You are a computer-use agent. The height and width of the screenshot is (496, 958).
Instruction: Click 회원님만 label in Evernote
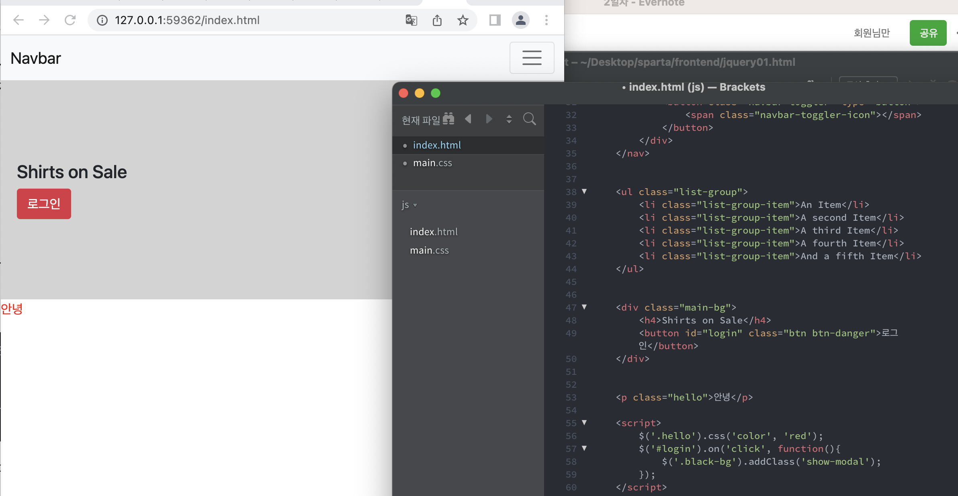point(872,33)
